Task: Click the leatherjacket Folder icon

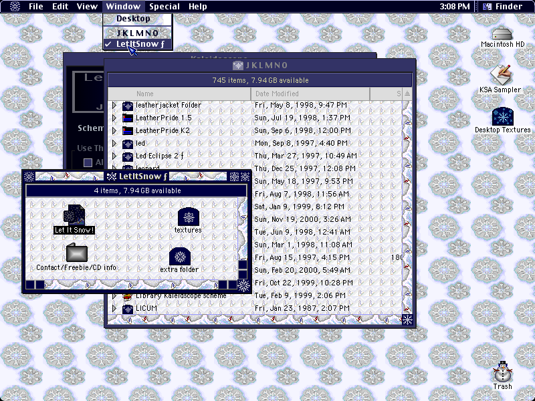Action: tap(128, 106)
